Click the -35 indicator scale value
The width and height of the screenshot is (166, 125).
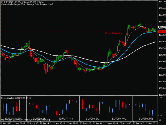[160, 120]
